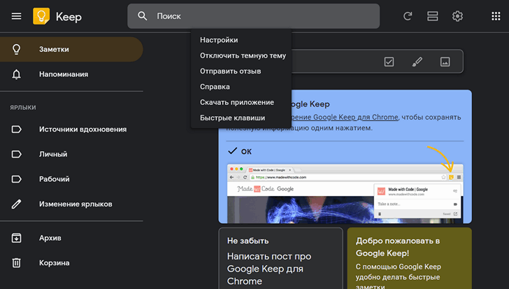This screenshot has height=289, width=509.
Task: Click the Keep title text
Action: click(x=69, y=17)
